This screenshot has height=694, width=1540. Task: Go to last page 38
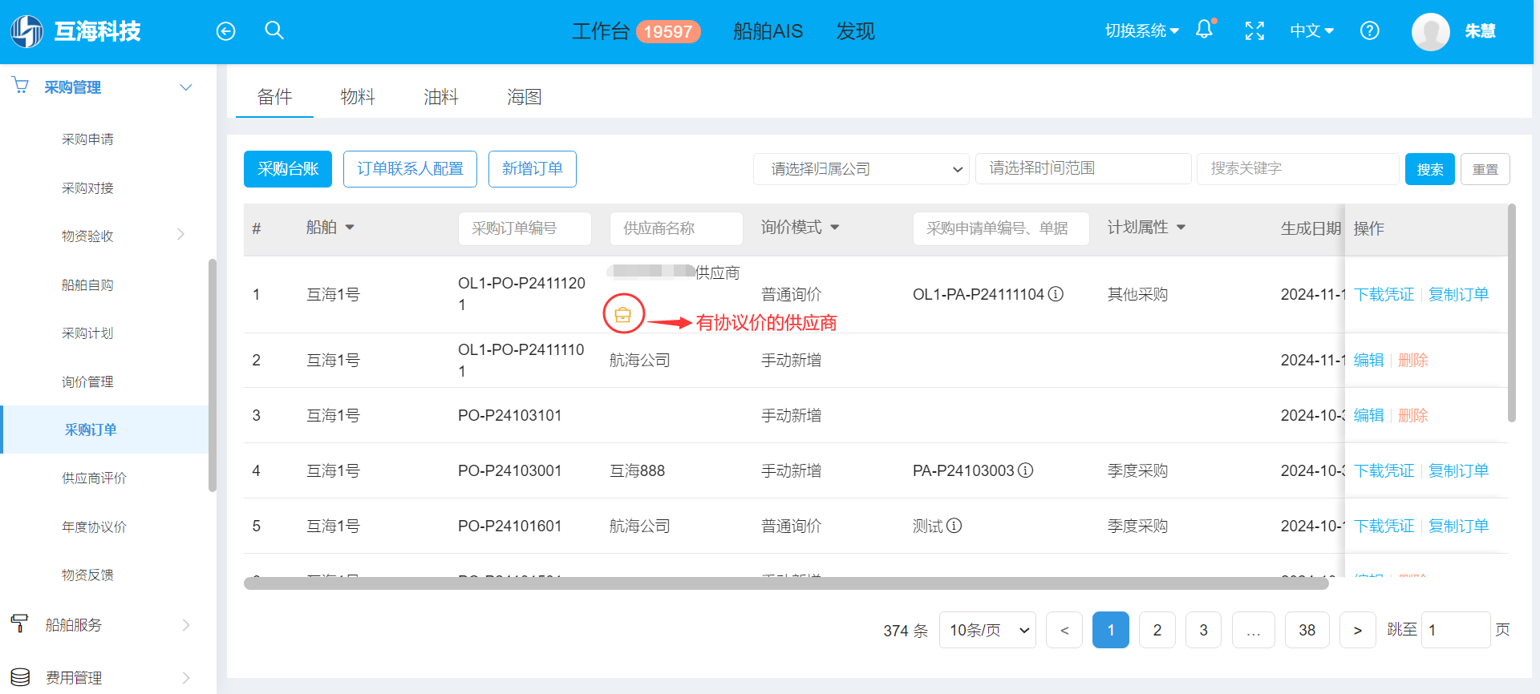pos(1307,630)
